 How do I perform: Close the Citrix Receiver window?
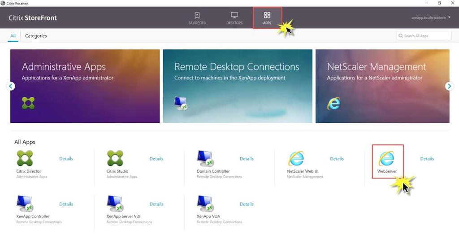(x=453, y=3)
